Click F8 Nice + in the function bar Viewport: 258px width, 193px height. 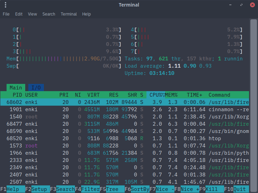[x=187, y=189]
